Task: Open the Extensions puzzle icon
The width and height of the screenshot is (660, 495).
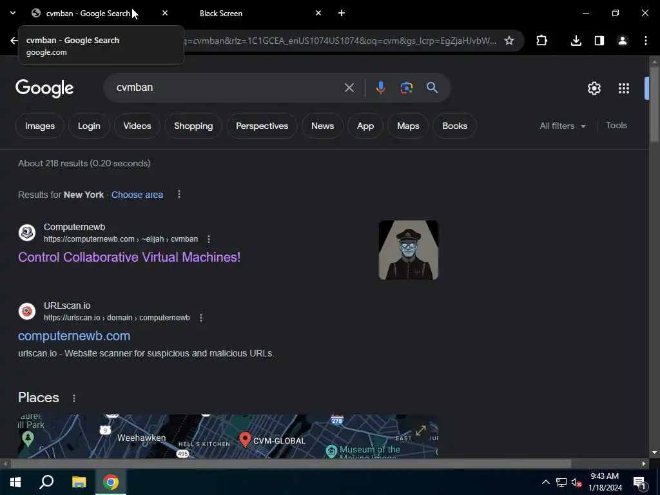Action: (541, 41)
